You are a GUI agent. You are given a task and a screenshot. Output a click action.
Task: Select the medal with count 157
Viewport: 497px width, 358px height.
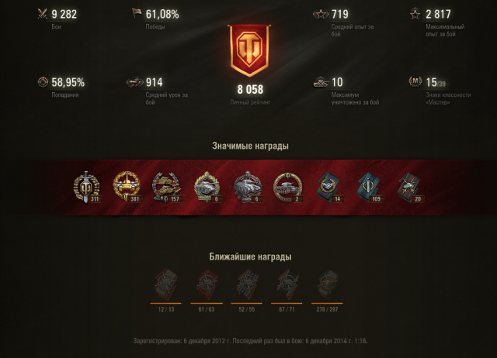[167, 187]
